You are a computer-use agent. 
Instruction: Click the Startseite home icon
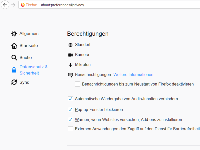pos(14,46)
